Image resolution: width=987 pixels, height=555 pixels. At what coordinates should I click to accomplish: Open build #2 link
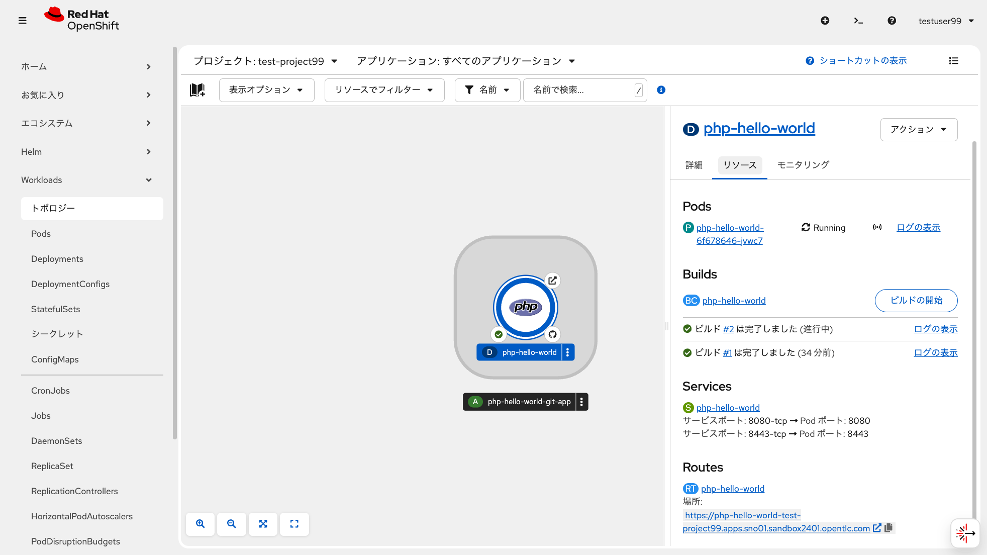(x=728, y=329)
